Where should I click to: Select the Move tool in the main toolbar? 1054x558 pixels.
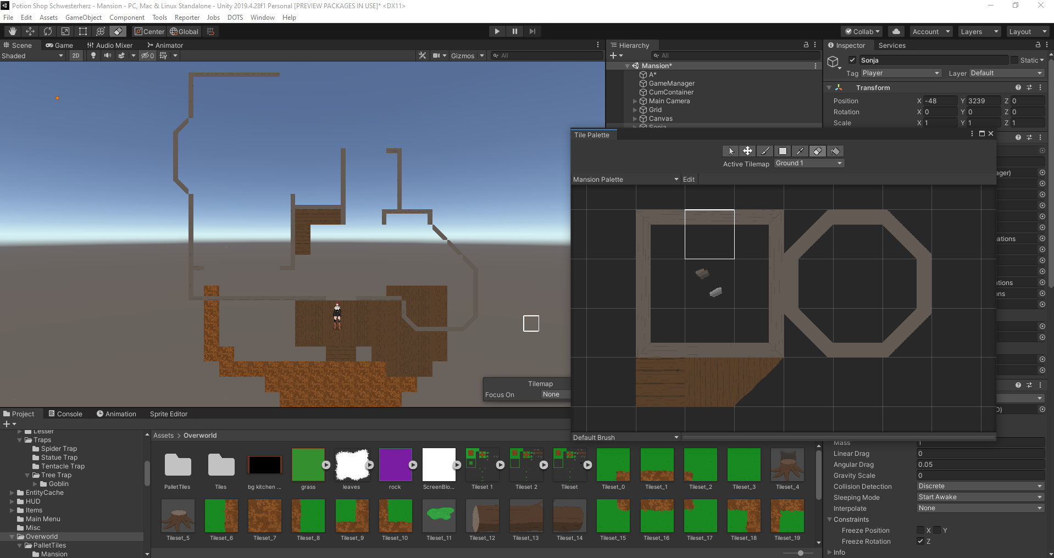[30, 31]
